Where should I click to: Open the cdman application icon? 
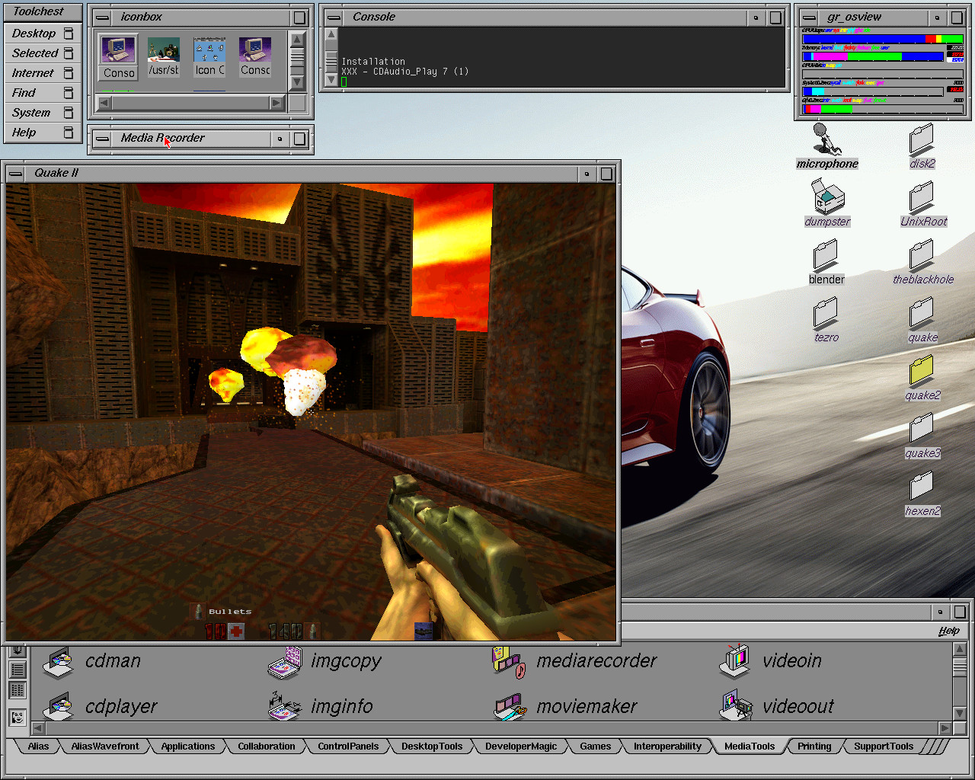(59, 662)
